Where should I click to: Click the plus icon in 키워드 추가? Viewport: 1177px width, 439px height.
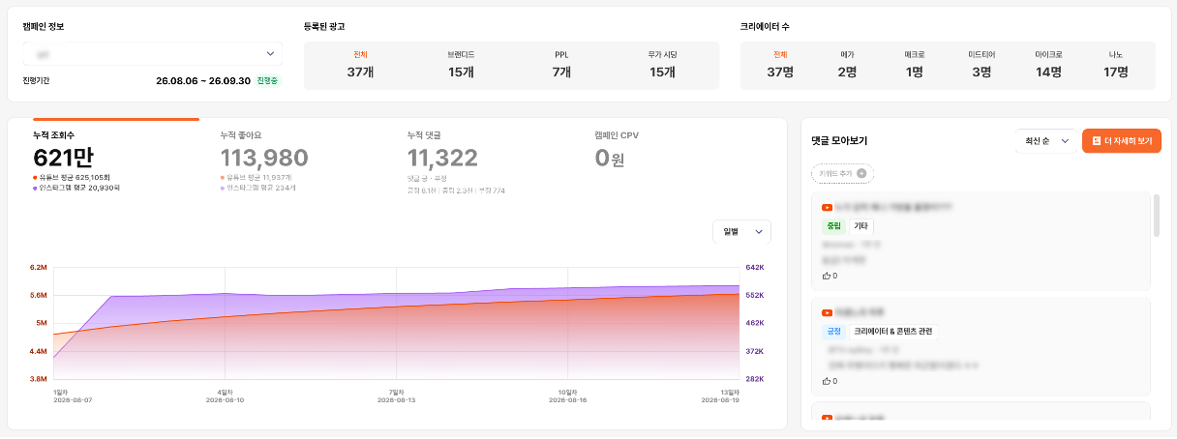(861, 173)
